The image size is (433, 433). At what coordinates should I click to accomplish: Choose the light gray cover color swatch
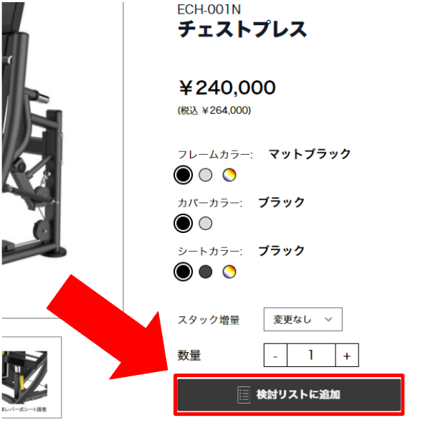tap(206, 223)
